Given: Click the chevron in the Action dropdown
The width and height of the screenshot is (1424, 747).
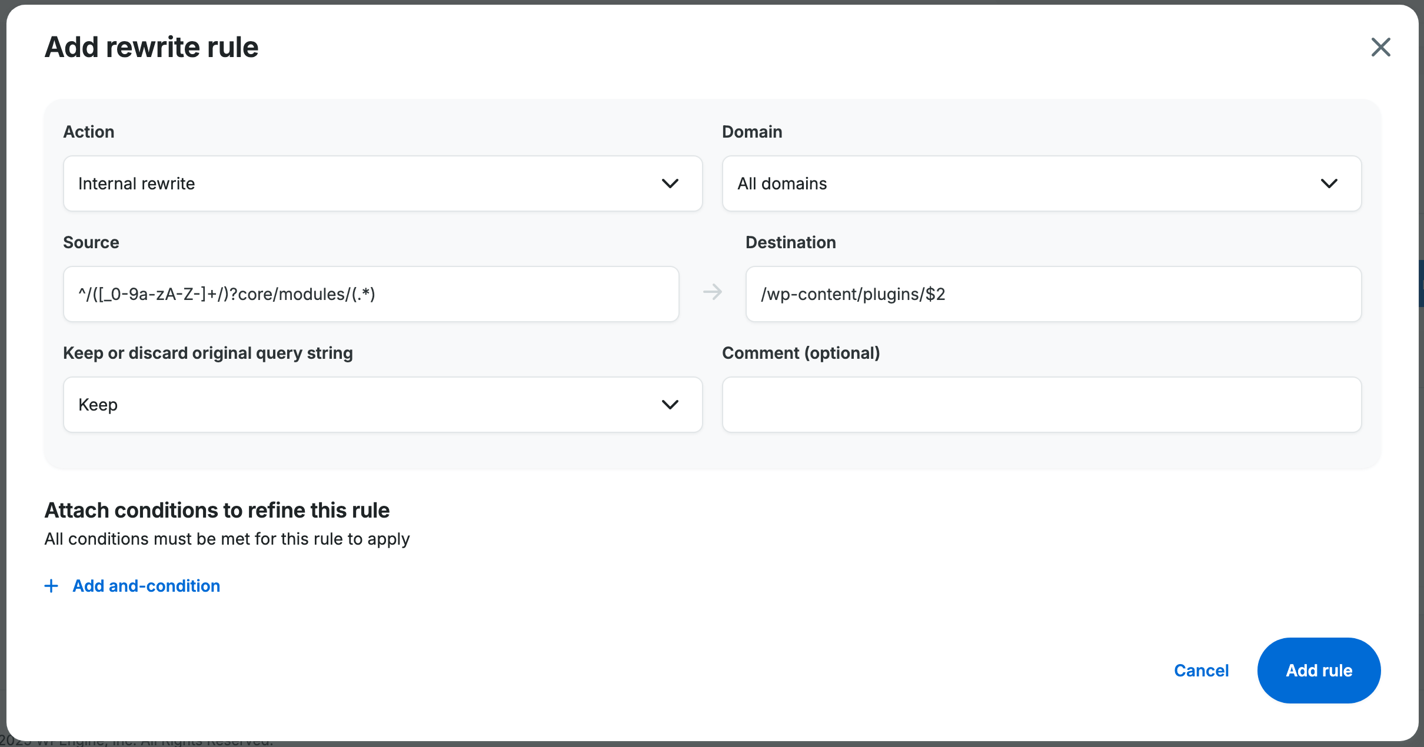Looking at the screenshot, I should tap(670, 184).
